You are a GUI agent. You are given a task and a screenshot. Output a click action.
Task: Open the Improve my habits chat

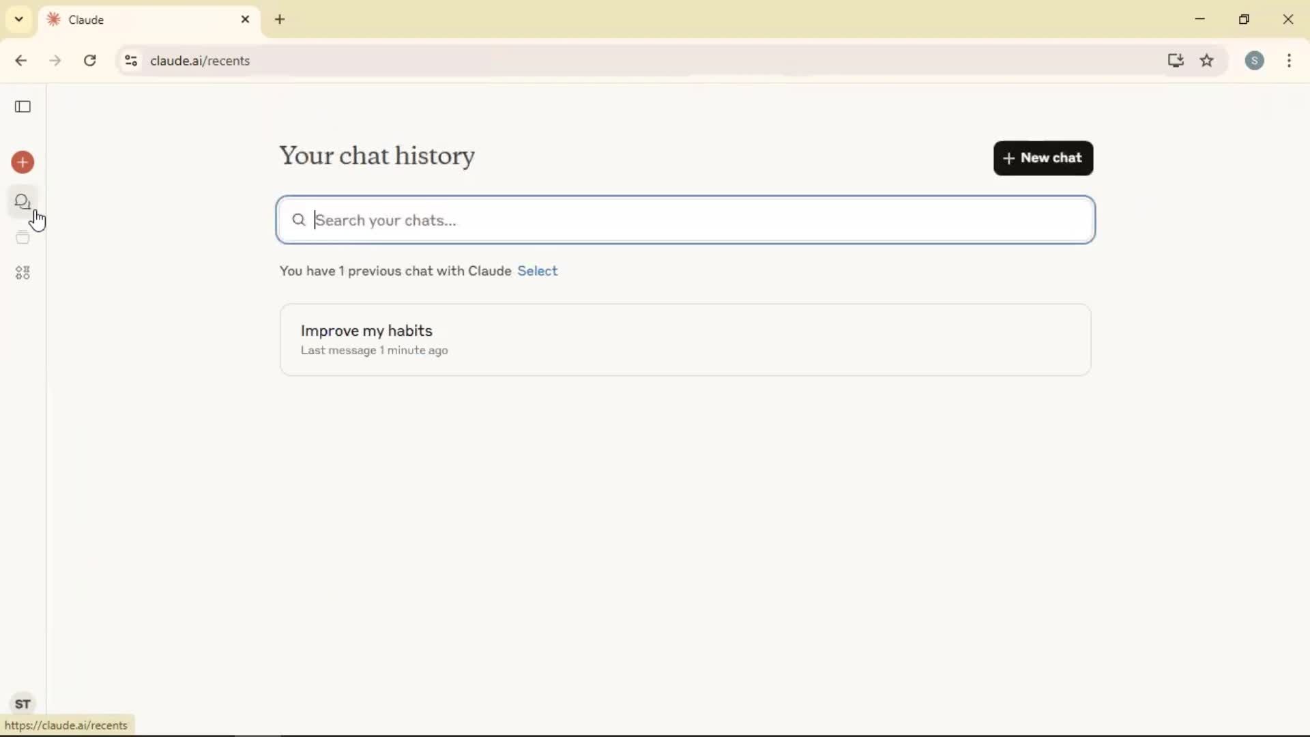(x=686, y=340)
